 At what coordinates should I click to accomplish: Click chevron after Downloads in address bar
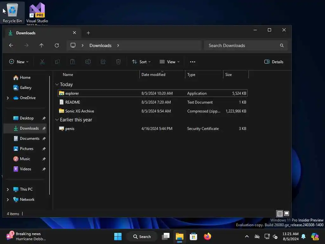click(118, 45)
